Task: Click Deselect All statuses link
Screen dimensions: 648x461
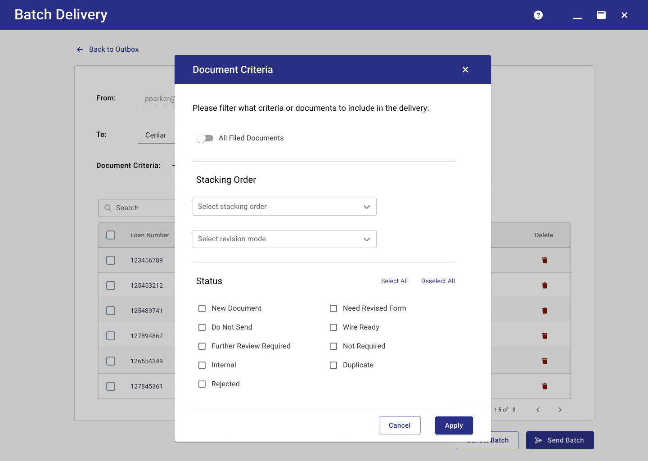Action: tap(438, 281)
